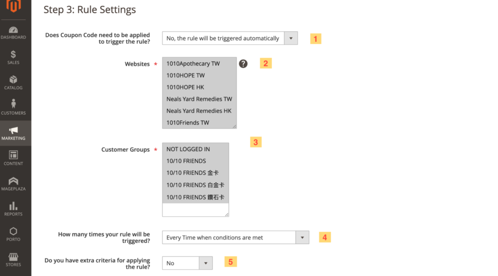Open the Dashboard sidebar icon
The width and height of the screenshot is (498, 276).
click(x=13, y=30)
